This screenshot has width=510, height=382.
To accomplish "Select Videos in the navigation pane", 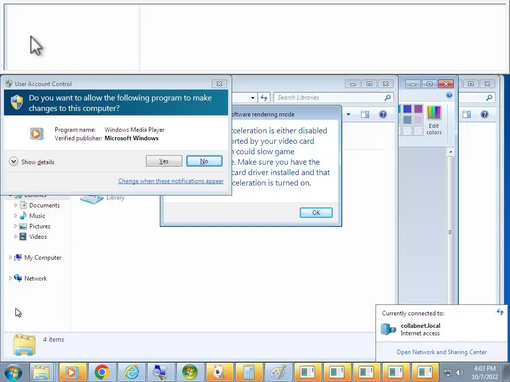I will tap(38, 236).
